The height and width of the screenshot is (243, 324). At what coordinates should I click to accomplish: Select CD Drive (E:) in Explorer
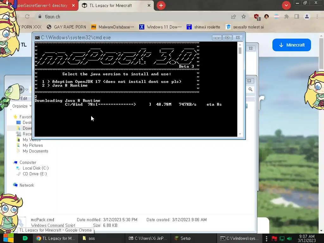click(x=32, y=174)
